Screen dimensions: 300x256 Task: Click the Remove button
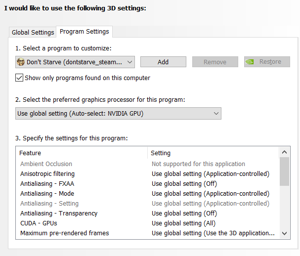[x=215, y=62]
